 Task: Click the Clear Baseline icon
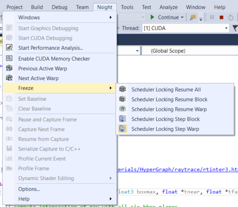[x=9, y=108]
